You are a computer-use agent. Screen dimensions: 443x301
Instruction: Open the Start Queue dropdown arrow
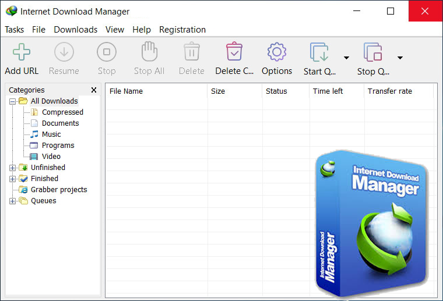(x=346, y=58)
